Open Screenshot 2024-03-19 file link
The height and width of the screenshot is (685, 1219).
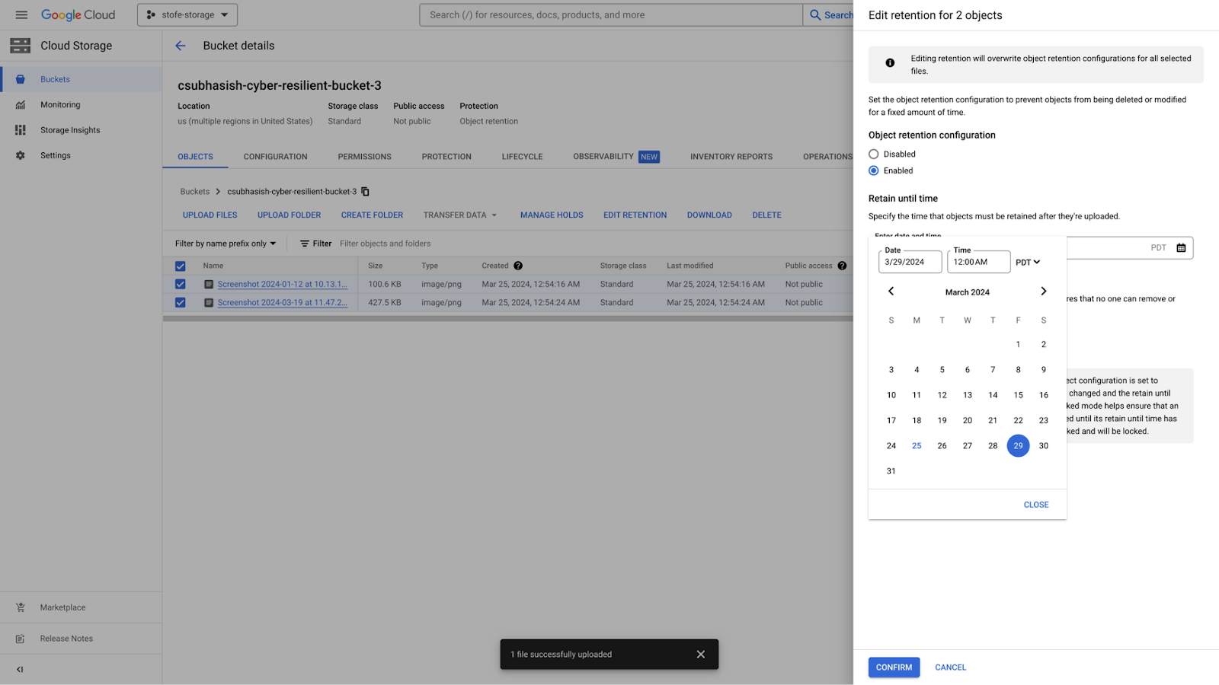(x=283, y=302)
